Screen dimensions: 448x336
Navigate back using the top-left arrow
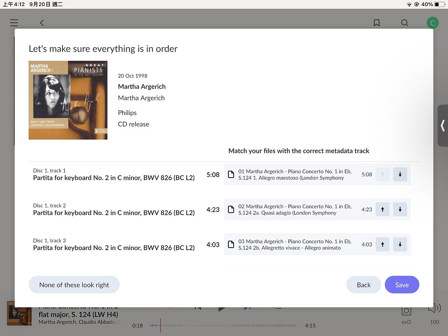(x=42, y=22)
